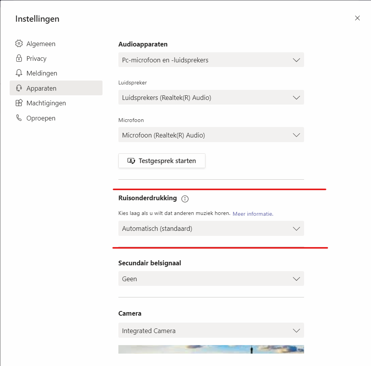Click the headset icon for Apparaten

tap(19, 88)
